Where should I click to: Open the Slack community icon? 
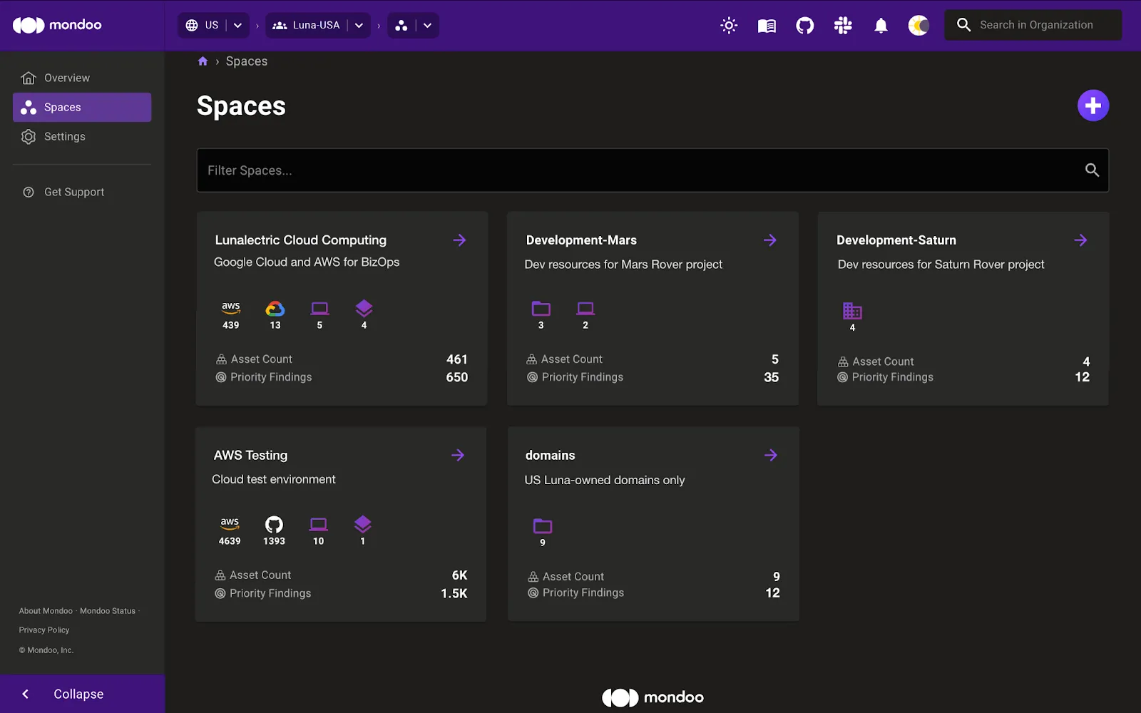(x=843, y=26)
